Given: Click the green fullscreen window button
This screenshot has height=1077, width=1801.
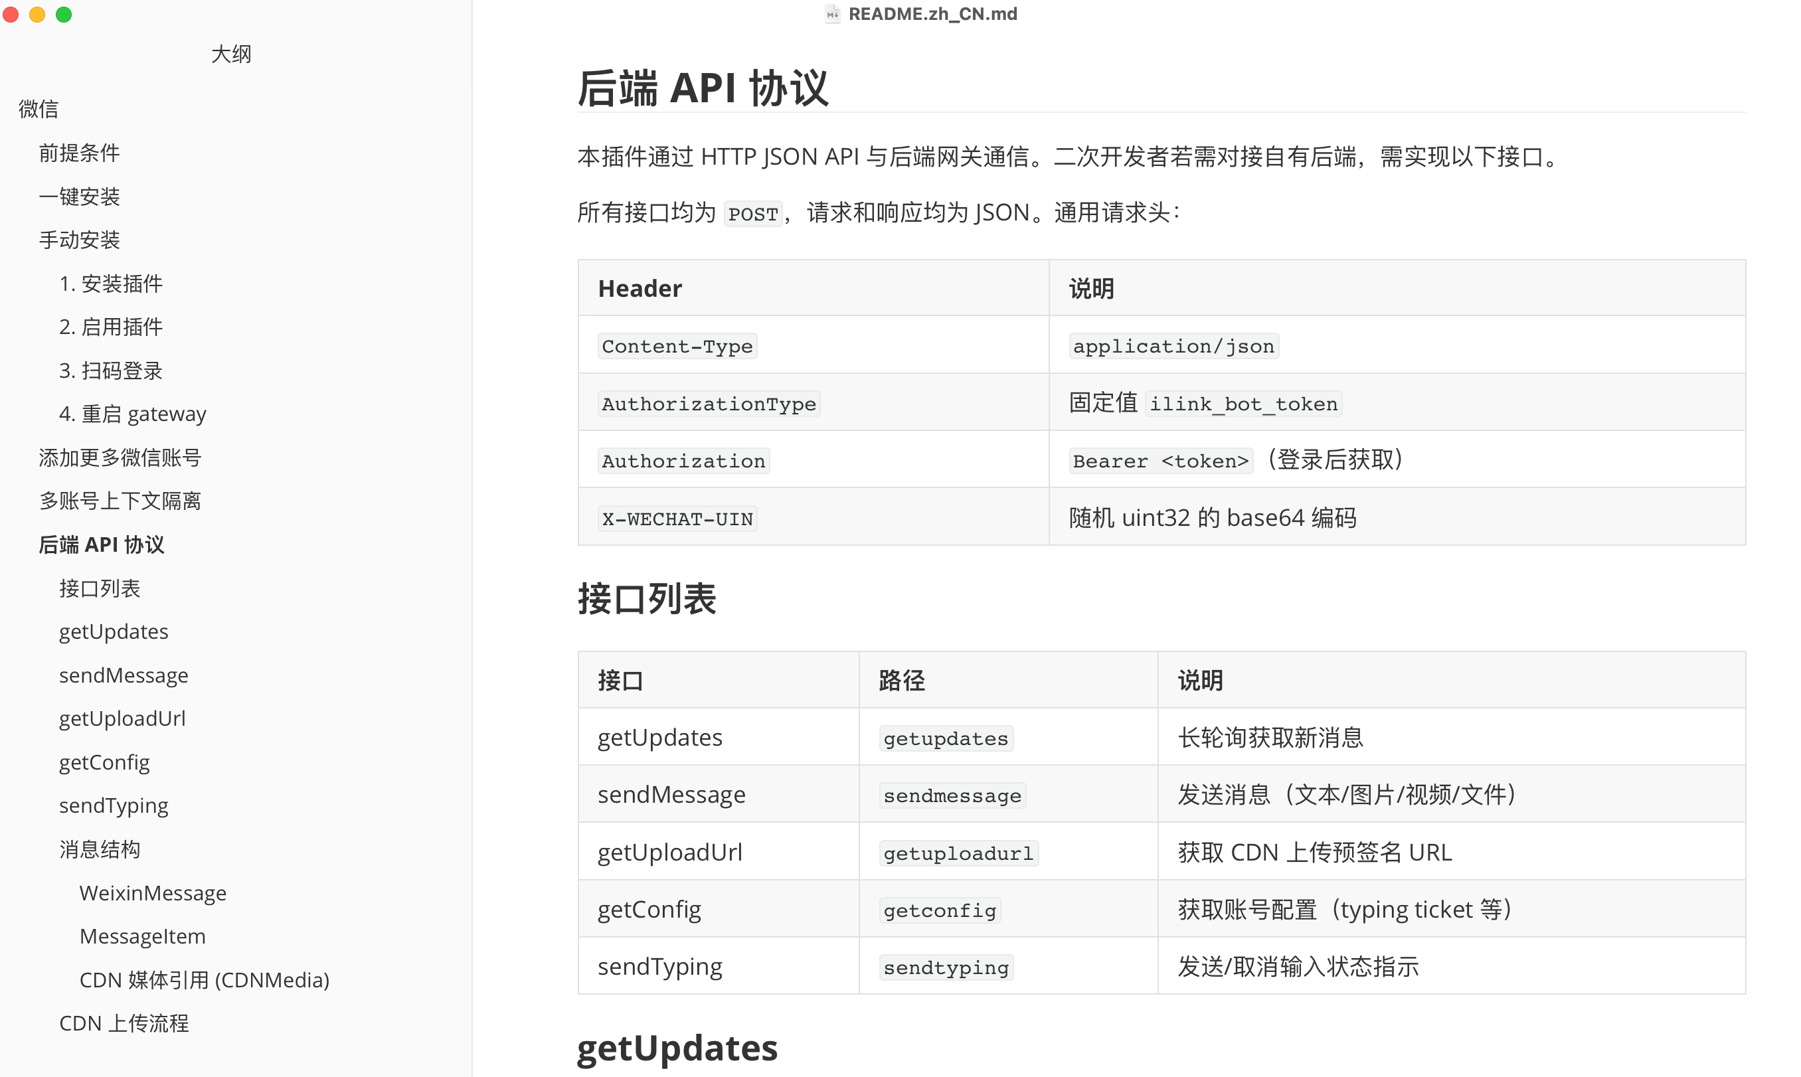Looking at the screenshot, I should click(64, 15).
